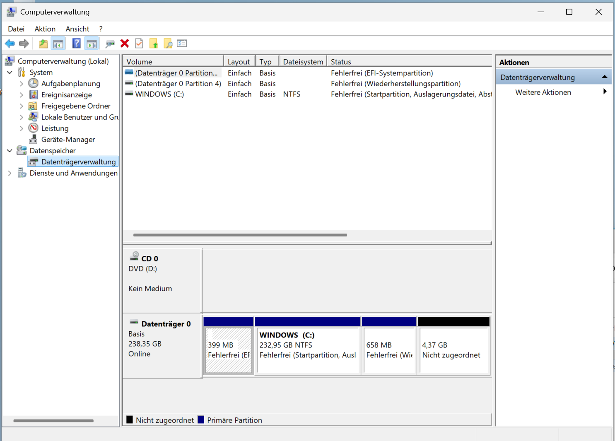Expand Dienste und Anwendungen node
Viewport: 615px width, 441px height.
10,173
